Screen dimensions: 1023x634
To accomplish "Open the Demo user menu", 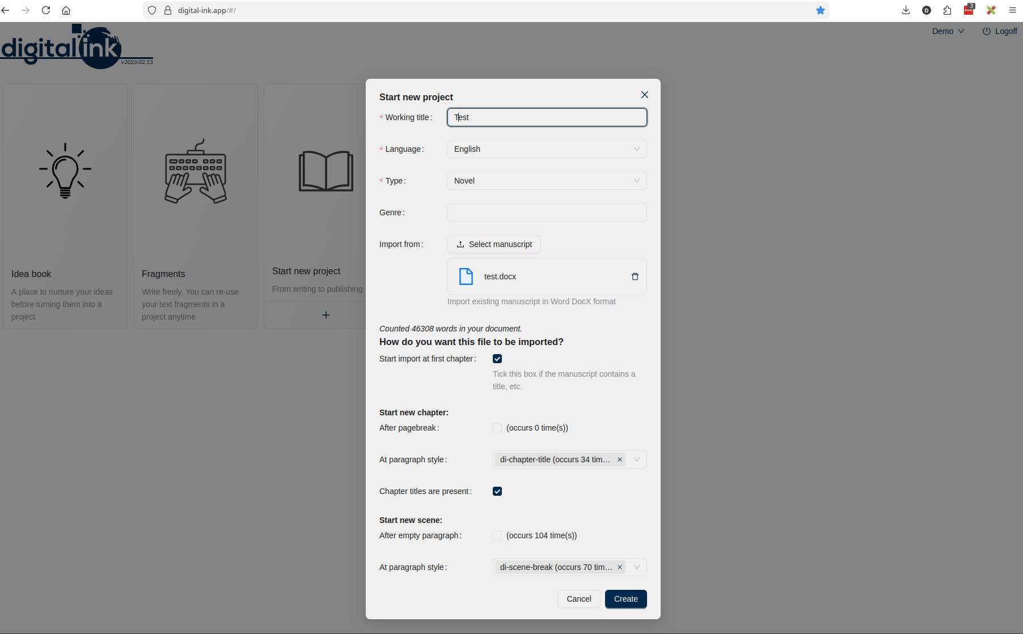I will tap(947, 31).
